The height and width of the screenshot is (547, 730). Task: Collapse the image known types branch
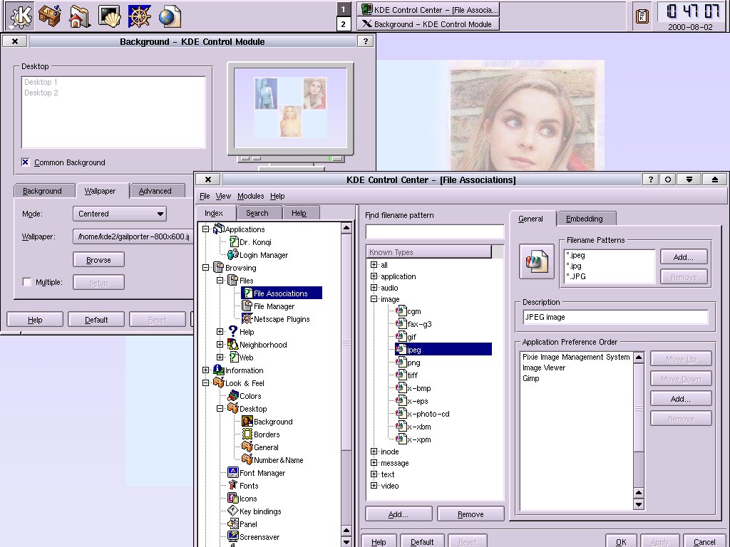point(374,299)
